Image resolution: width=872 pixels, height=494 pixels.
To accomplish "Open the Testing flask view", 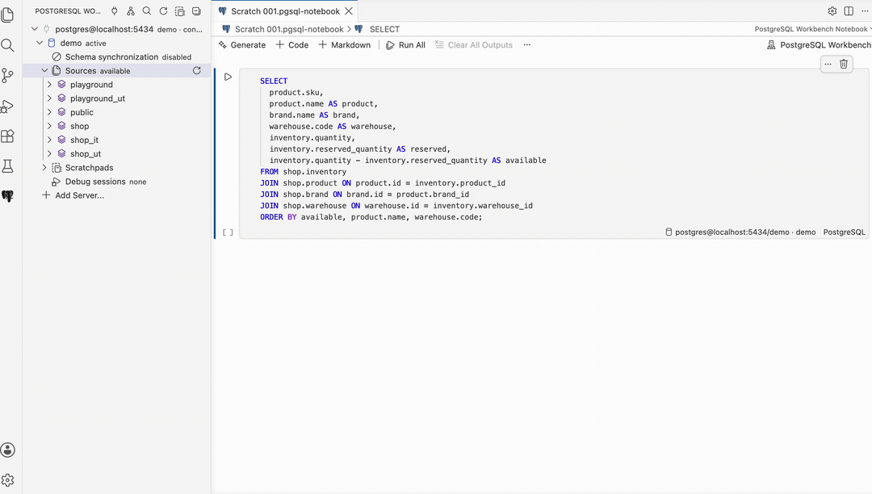I will (8, 166).
